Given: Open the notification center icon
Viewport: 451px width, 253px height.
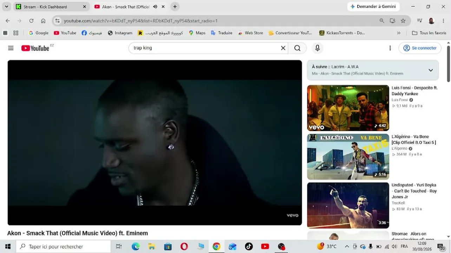Looking at the screenshot, I should (x=441, y=246).
